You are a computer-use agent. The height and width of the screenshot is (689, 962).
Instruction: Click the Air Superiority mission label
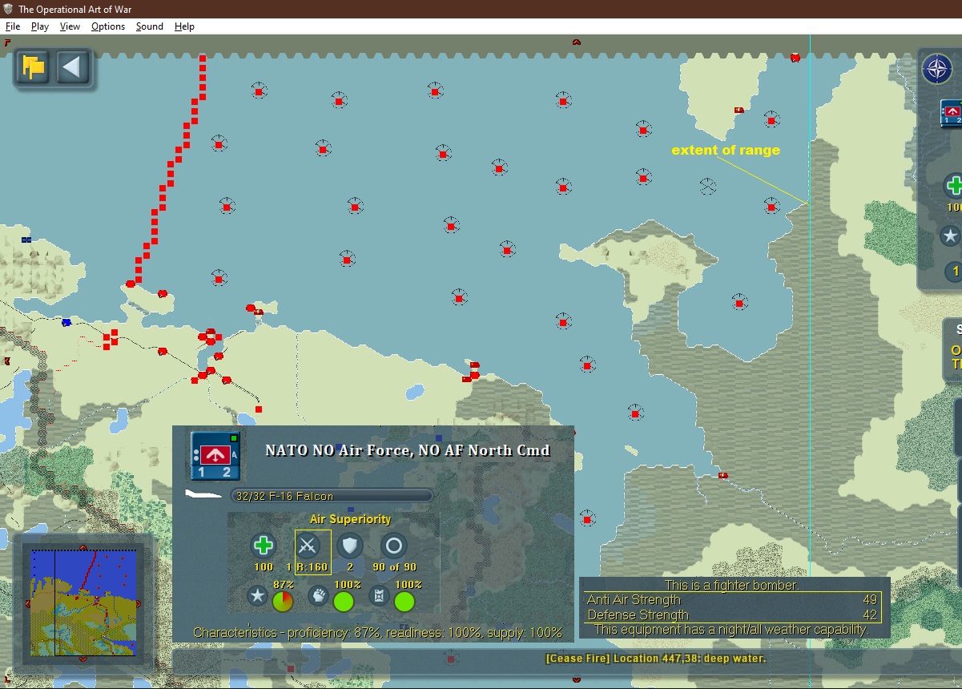pos(350,519)
